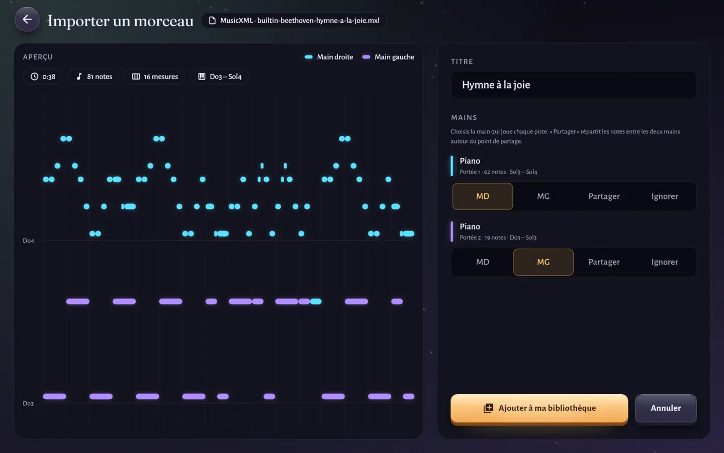Choose Partager for Portée 2
Image resolution: width=724 pixels, height=453 pixels.
click(604, 262)
